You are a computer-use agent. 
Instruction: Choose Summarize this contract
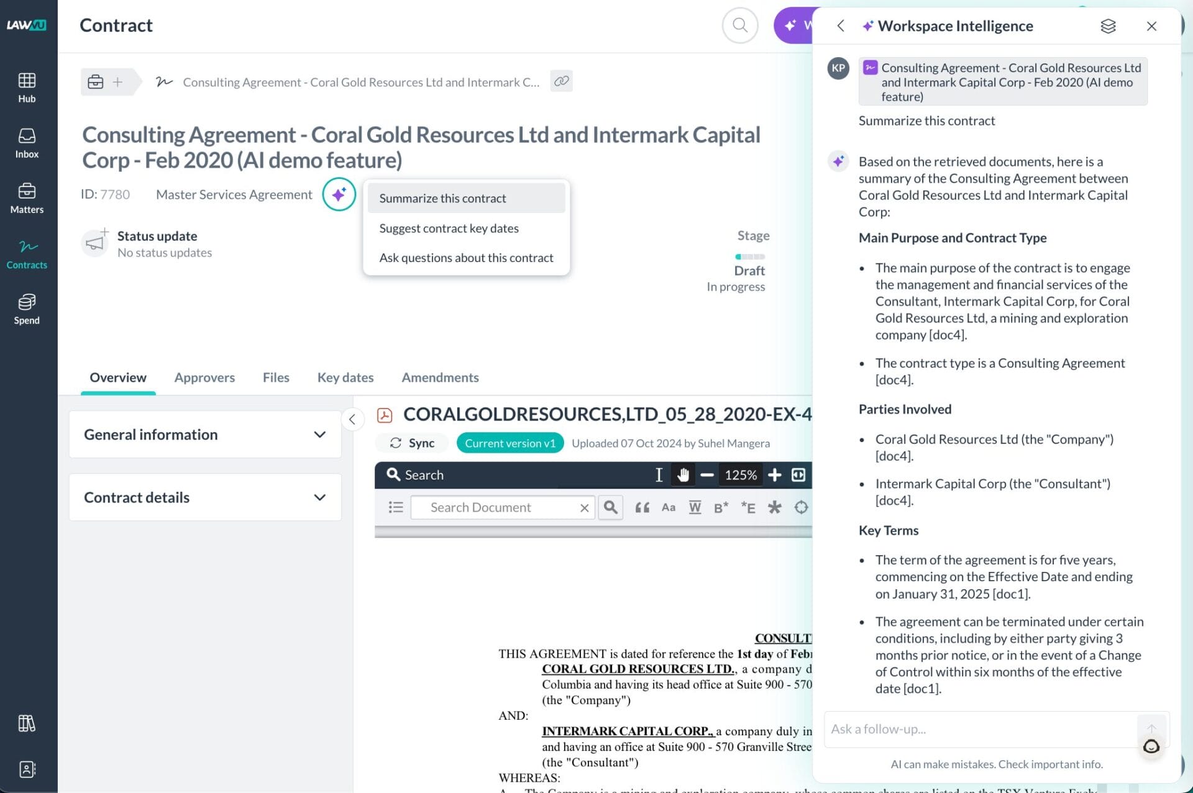pos(466,198)
